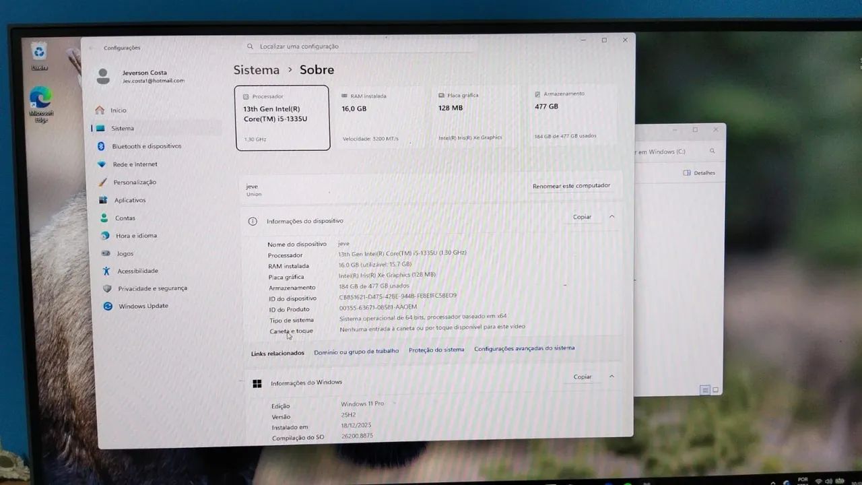Open Domínio ou grupo de trabalho link

356,351
